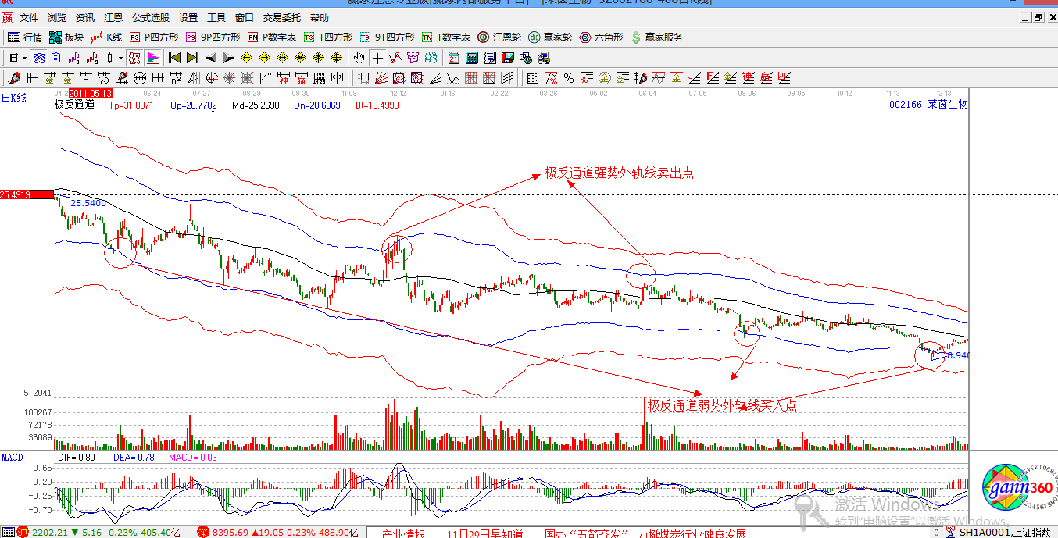Open the candlestick style dropdown arrow

pyautogui.click(x=120, y=58)
